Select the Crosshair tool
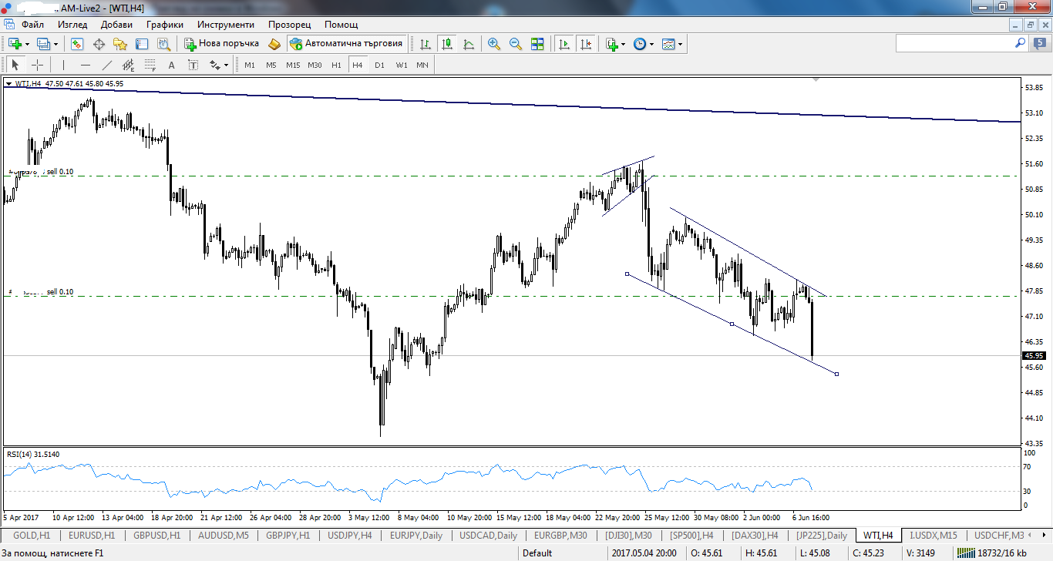 pos(36,66)
